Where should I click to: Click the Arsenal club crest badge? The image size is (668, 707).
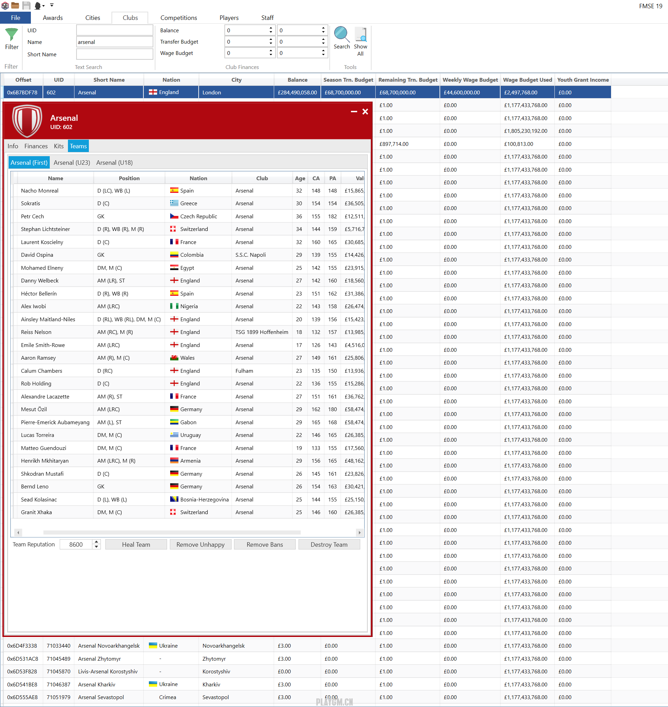(x=27, y=121)
